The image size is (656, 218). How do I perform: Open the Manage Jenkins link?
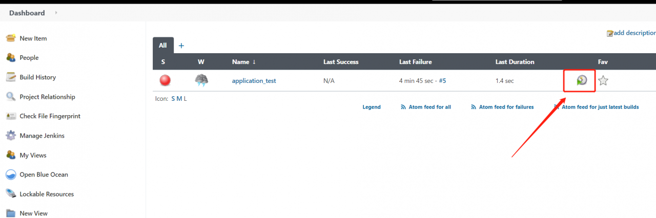point(42,136)
